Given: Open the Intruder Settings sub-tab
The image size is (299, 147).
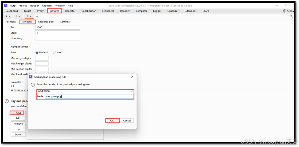Looking at the screenshot, I should click(x=65, y=22).
